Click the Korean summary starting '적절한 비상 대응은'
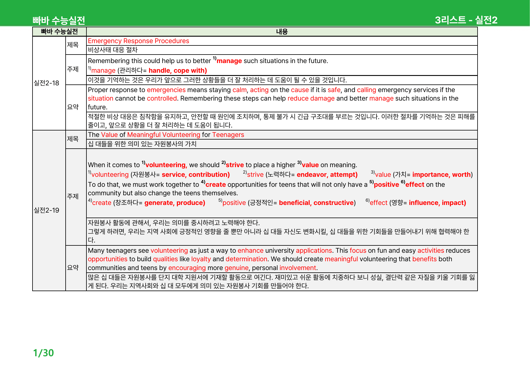Image resolution: width=530 pixels, height=375 pixels. coord(282,121)
